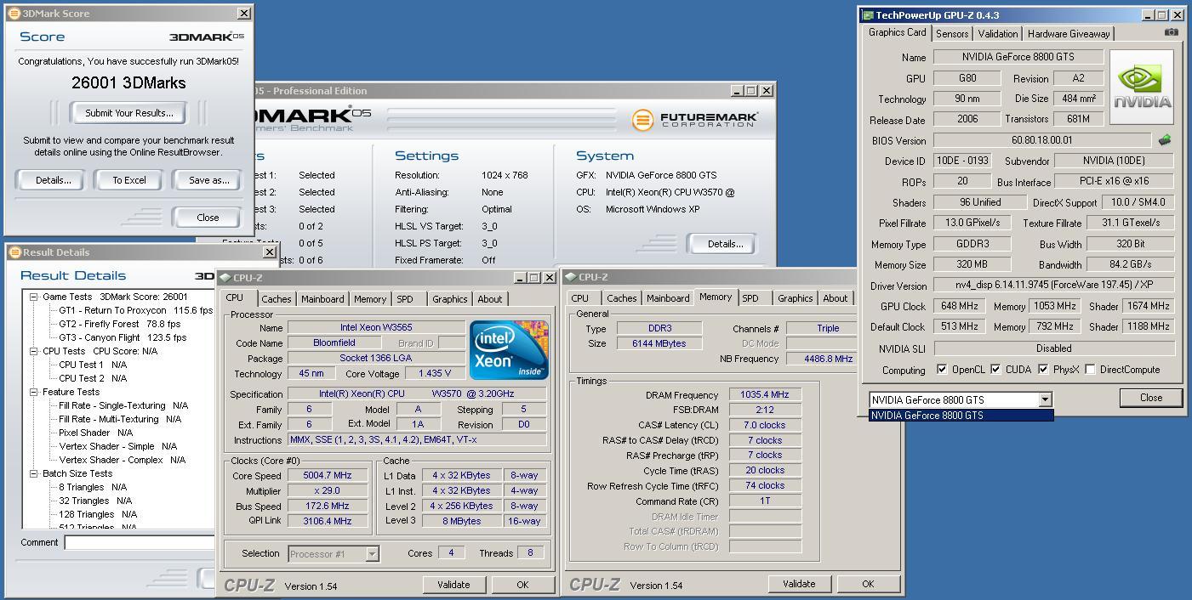This screenshot has height=600, width=1192.
Task: Close the Result Details window
Action: tap(269, 252)
